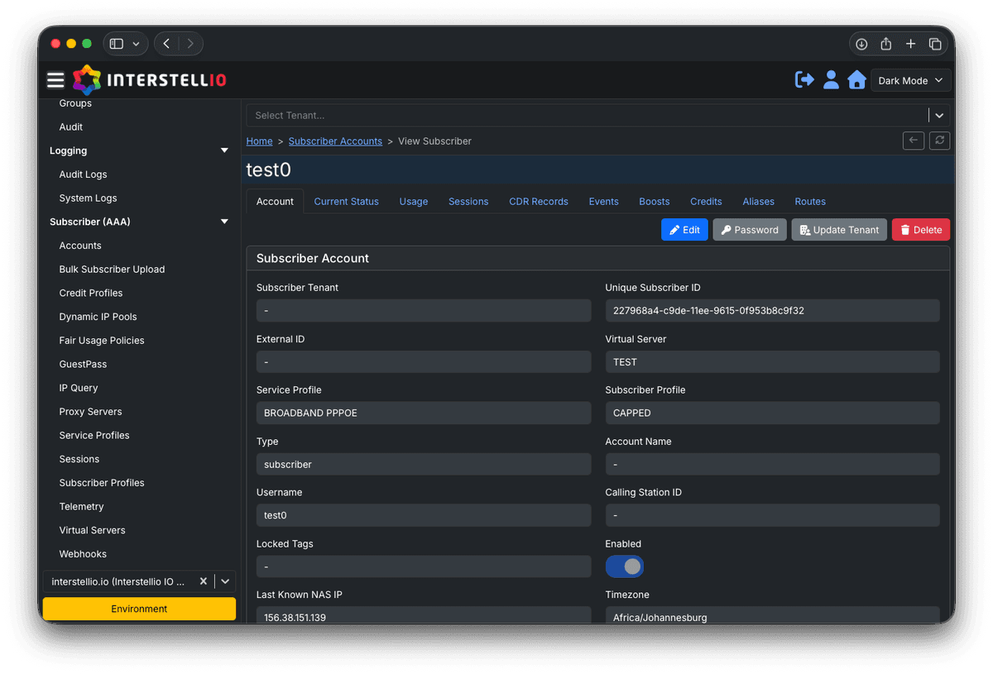Click the home icon near Dark Mode
The height and width of the screenshot is (674, 993).
[856, 79]
